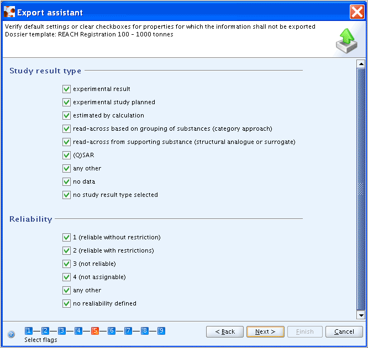Cancel the export assistant

click(x=344, y=331)
